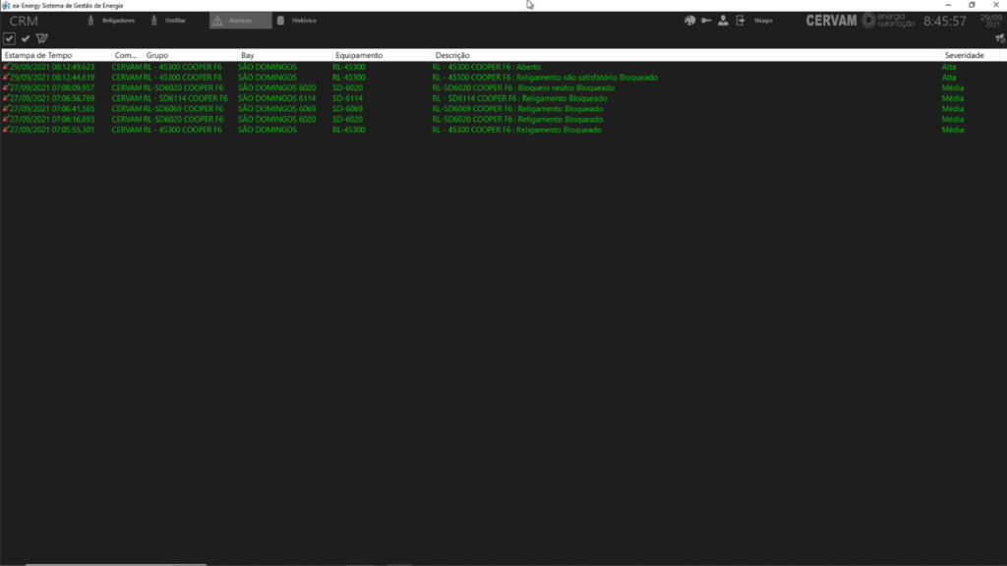Click the Alarmes warning triangle icon

coord(217,21)
